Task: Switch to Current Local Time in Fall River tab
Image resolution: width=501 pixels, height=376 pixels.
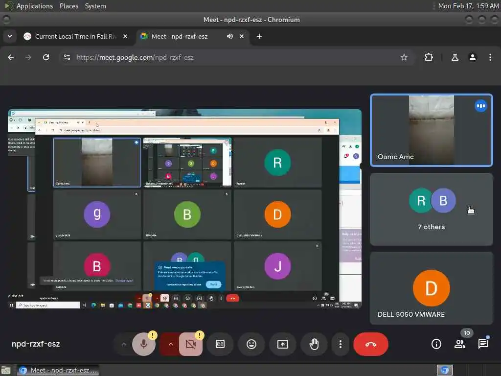Action: click(x=75, y=36)
